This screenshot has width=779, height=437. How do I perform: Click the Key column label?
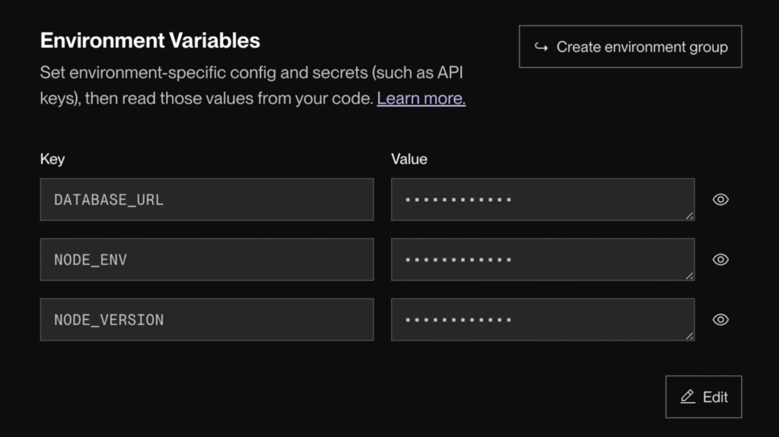click(52, 159)
